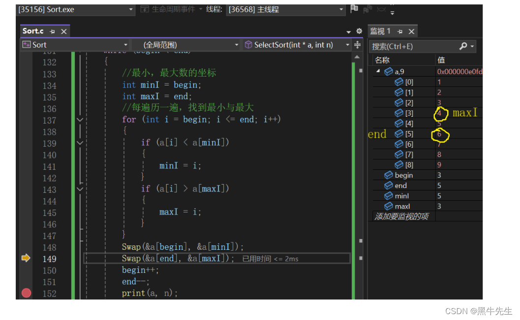Open the watch search options dropdown arrow
520x320 pixels.
[x=472, y=47]
